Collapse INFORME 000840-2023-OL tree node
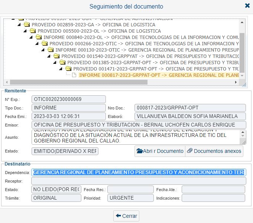Viewport: 253px width, 223px height. 31,37
